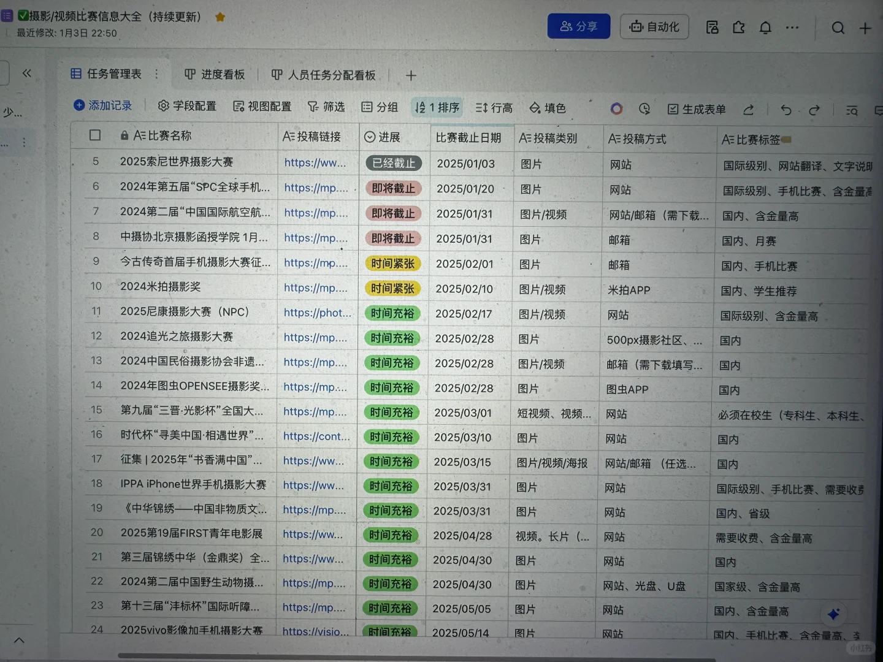Click the sidebar three-dot vertical menu
Image resolution: width=883 pixels, height=662 pixels.
click(x=24, y=142)
